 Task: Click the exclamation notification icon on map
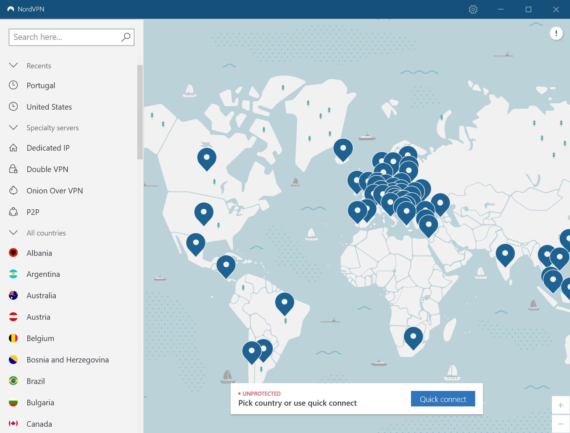(556, 33)
